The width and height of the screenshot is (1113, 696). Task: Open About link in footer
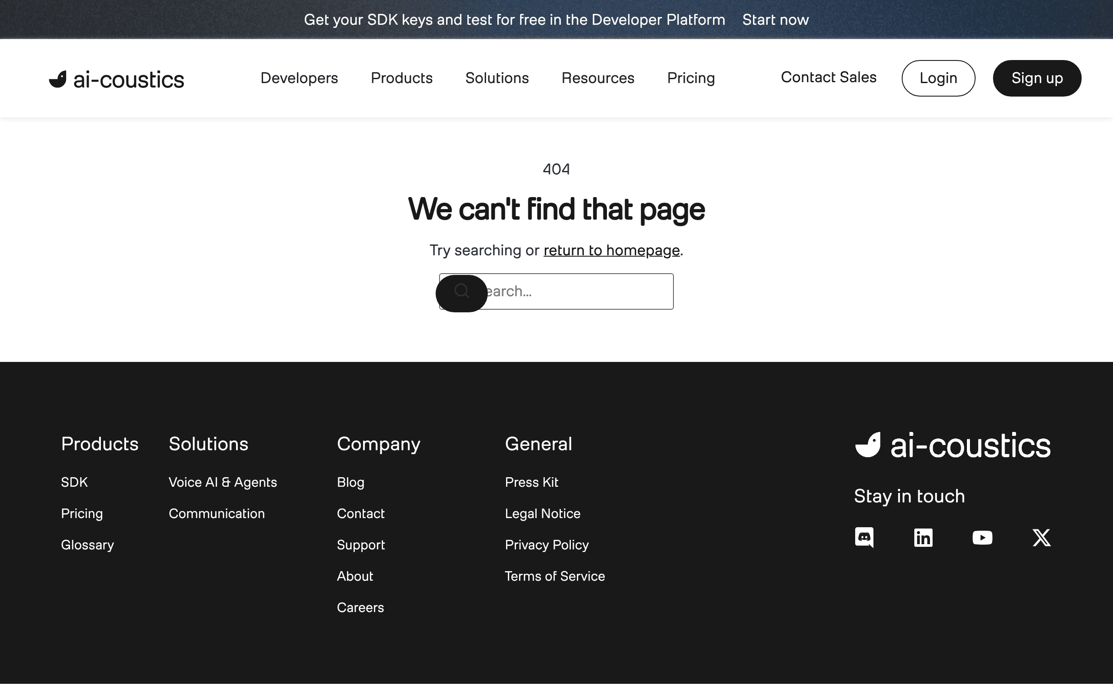tap(355, 576)
